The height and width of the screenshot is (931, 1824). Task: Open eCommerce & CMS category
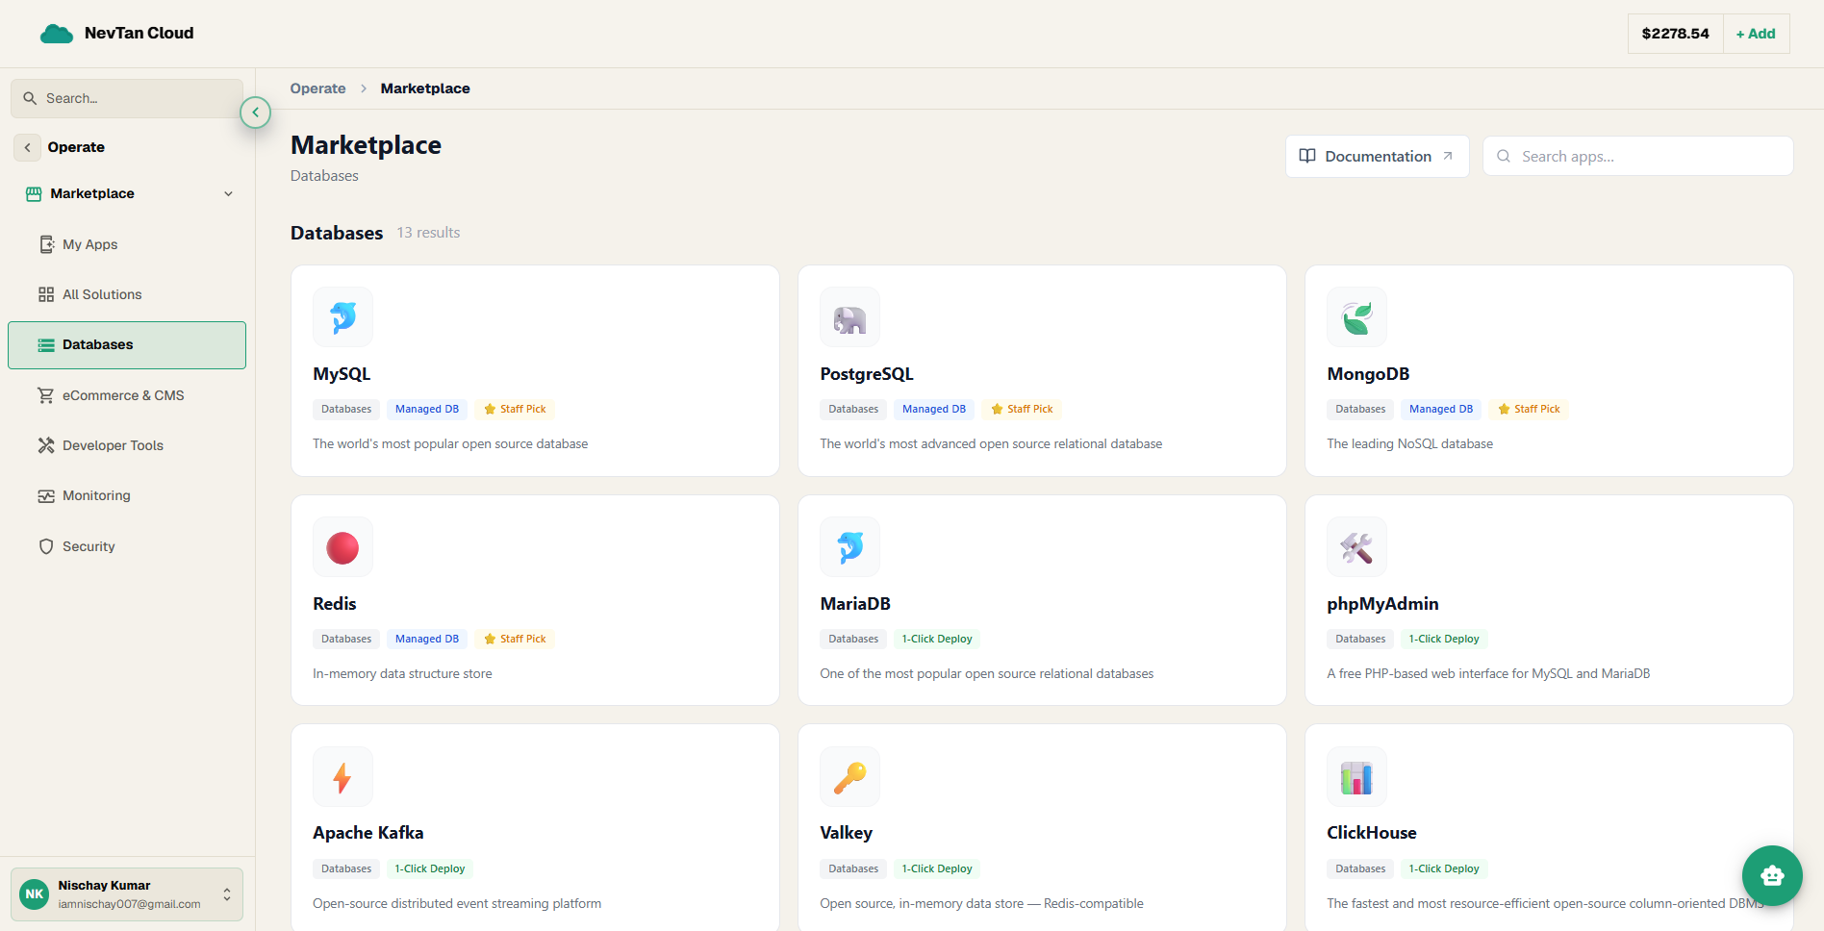pyautogui.click(x=126, y=395)
